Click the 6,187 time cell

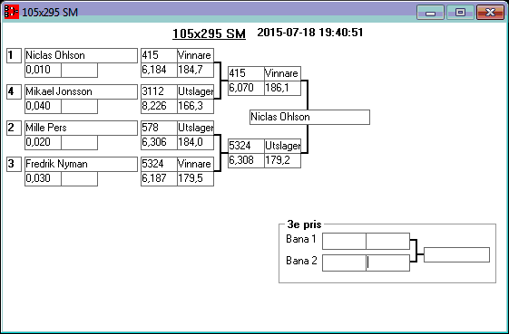(x=159, y=179)
